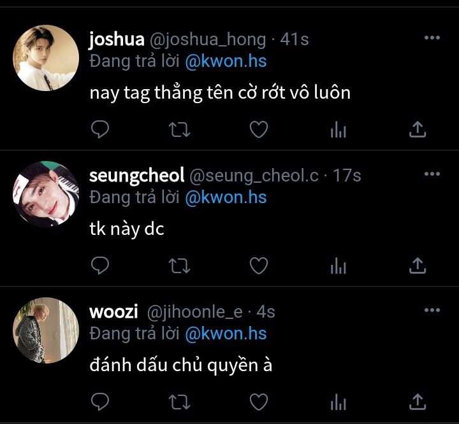459x424 pixels.
Task: Like joshua's tweet with the heart
Action: (259, 129)
